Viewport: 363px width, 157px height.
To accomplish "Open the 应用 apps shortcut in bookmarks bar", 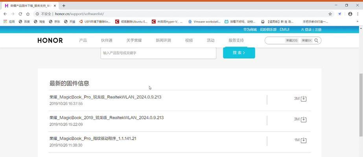I will click(9, 22).
